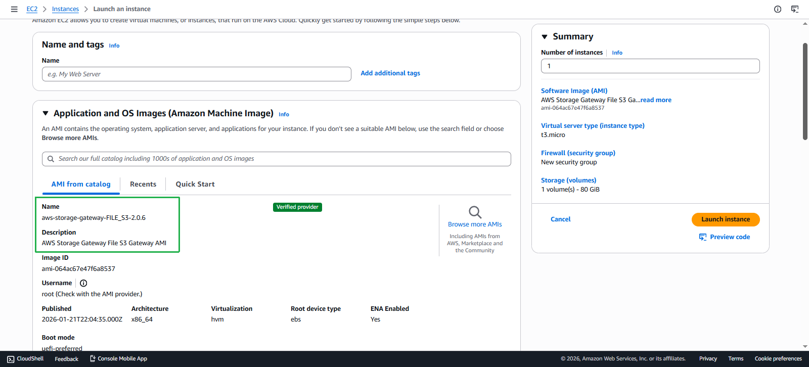Click the read more link in Summary
Screen dimensions: 809x367
[656, 100]
